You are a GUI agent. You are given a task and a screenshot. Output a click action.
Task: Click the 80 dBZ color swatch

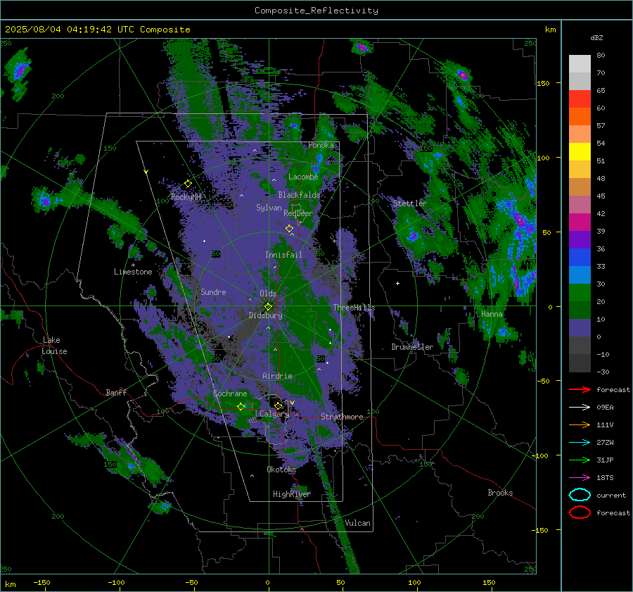point(580,63)
